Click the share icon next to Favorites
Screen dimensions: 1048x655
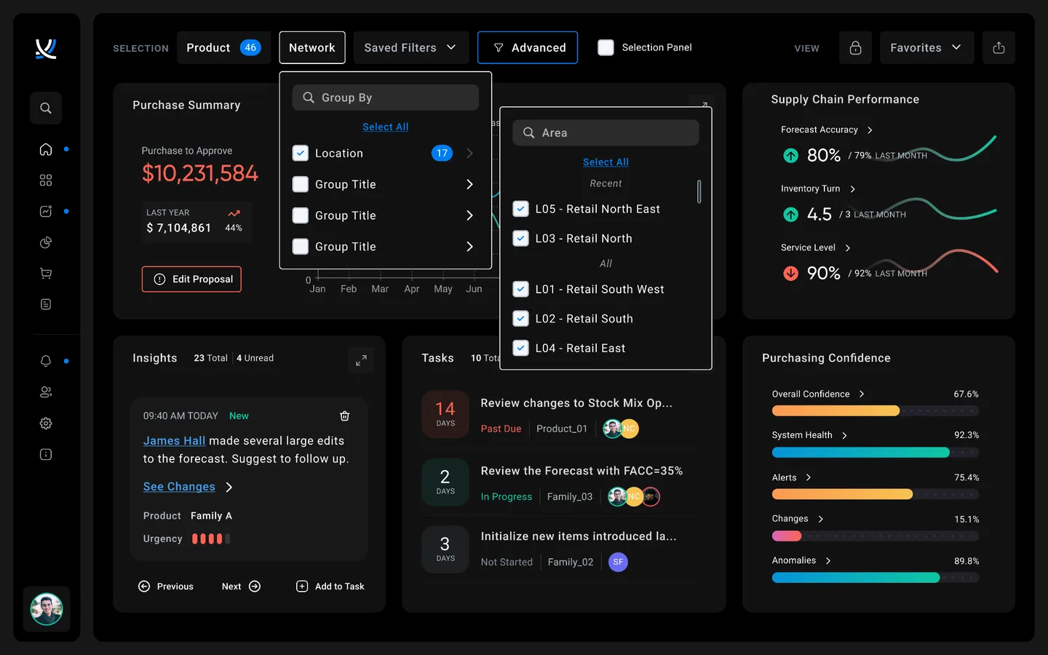click(999, 47)
